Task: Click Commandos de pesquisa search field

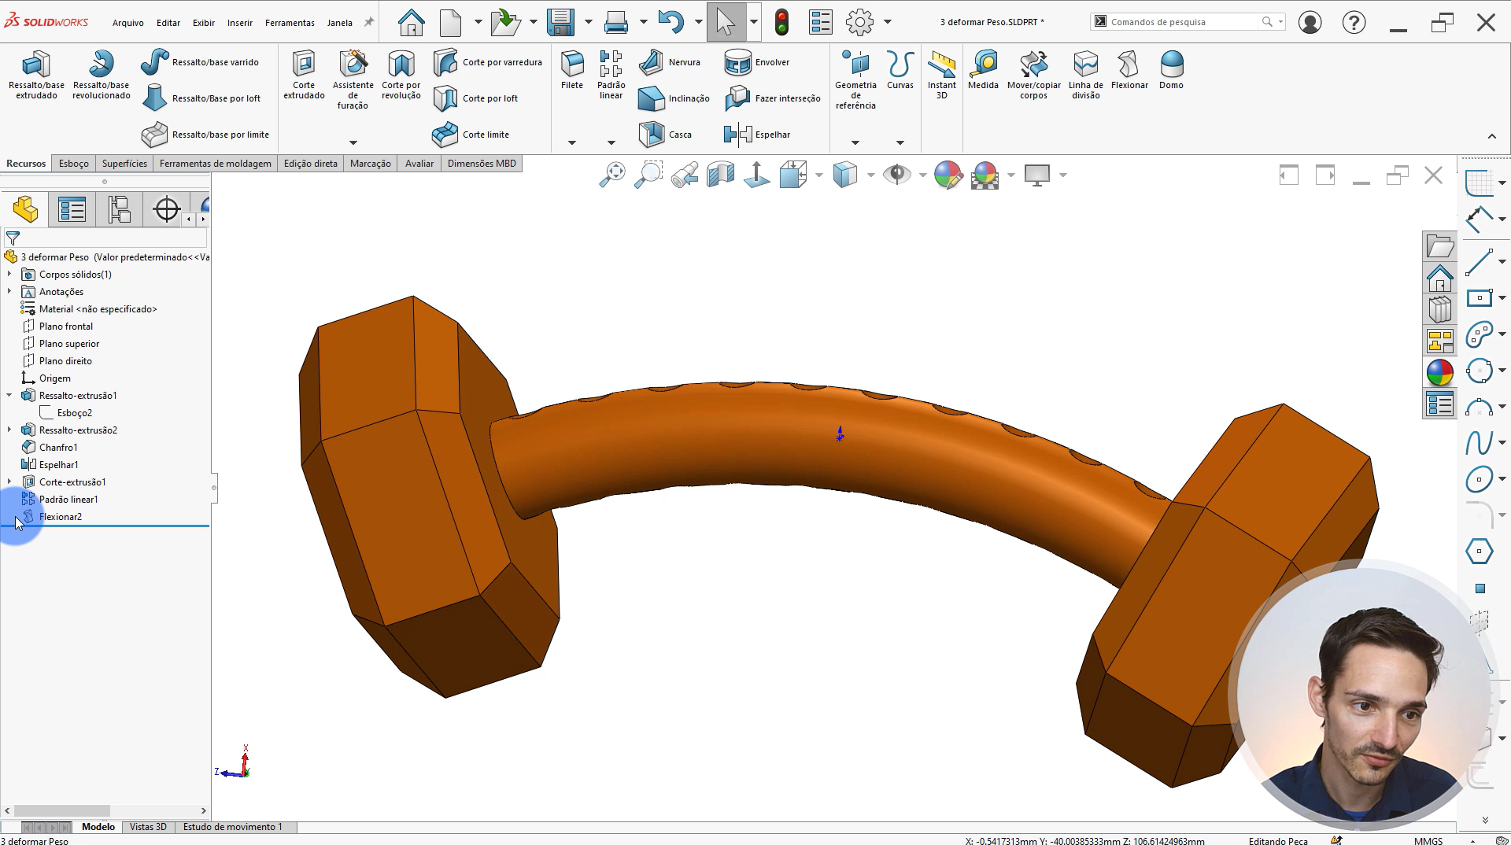Action: click(x=1188, y=22)
